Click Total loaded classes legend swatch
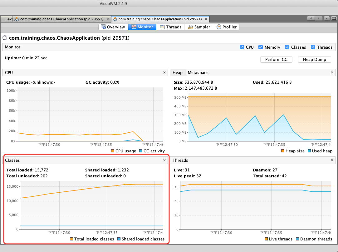The width and height of the screenshot is (338, 252). 71,239
